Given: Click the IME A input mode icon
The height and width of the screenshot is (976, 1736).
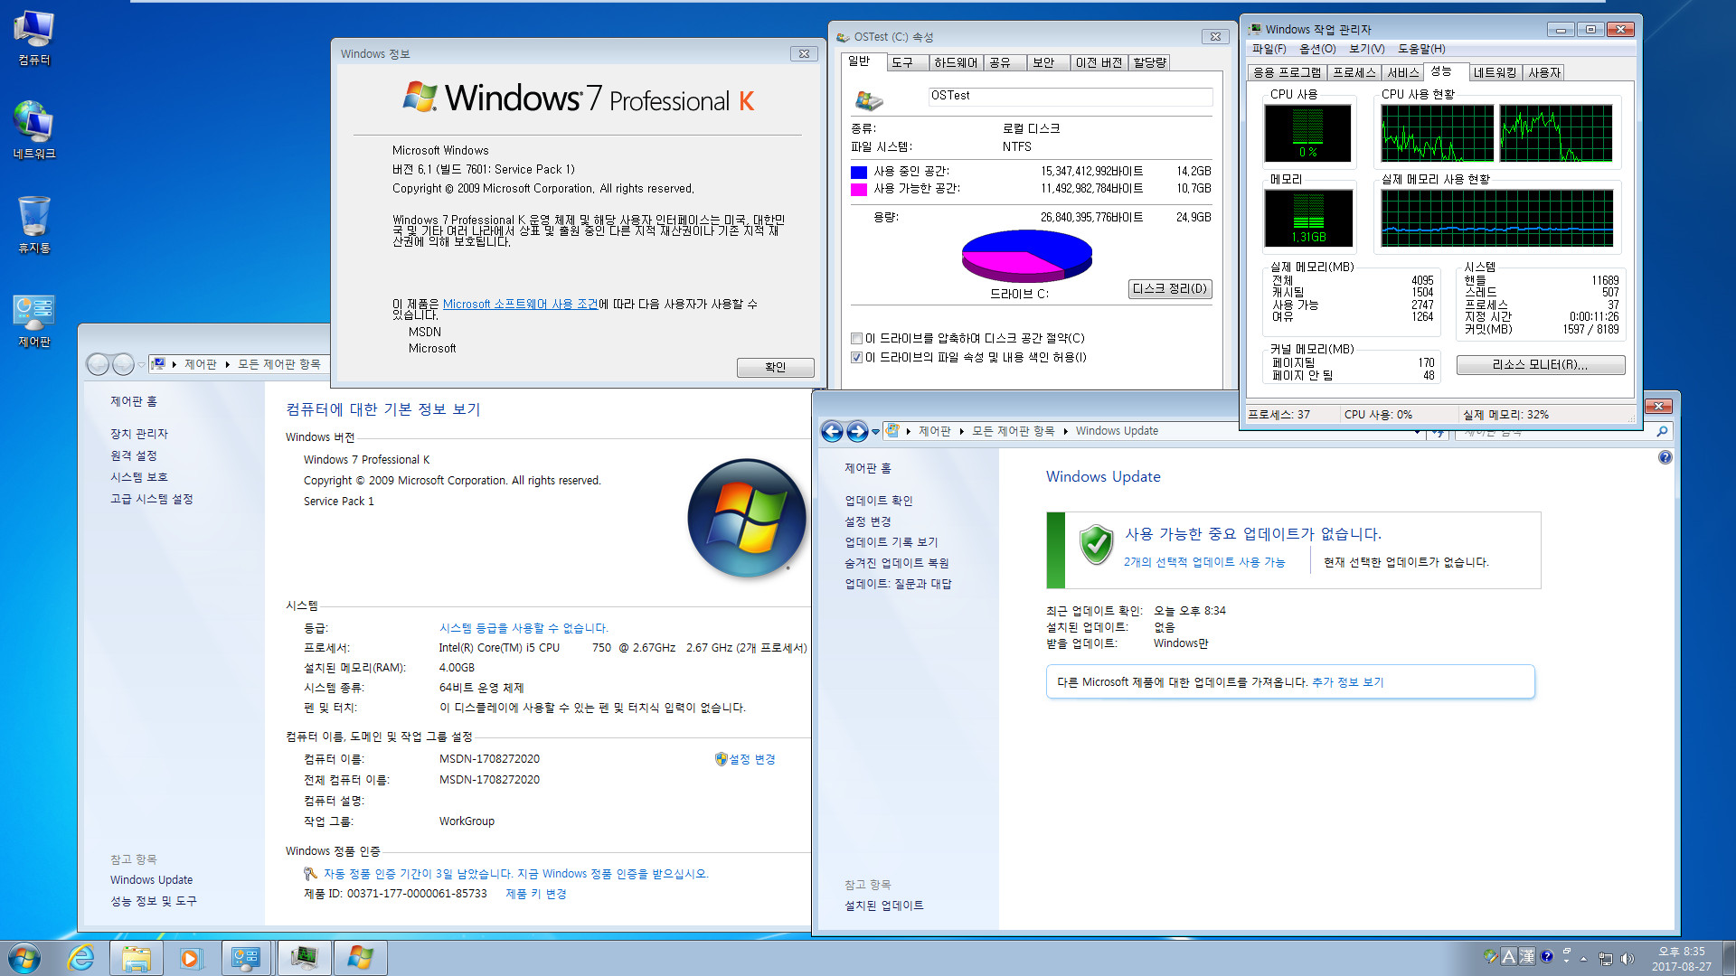Looking at the screenshot, I should [1508, 957].
